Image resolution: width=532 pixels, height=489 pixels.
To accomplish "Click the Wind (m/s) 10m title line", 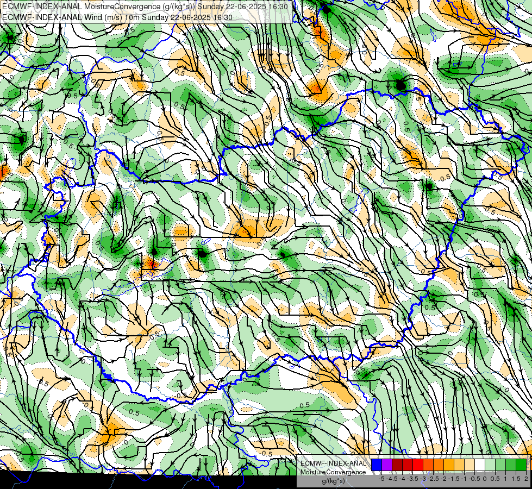I will tap(117, 17).
